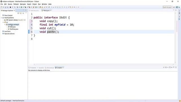181x102 pixels.
Task: Click the Open Perspective icon
Action: click(174, 7)
